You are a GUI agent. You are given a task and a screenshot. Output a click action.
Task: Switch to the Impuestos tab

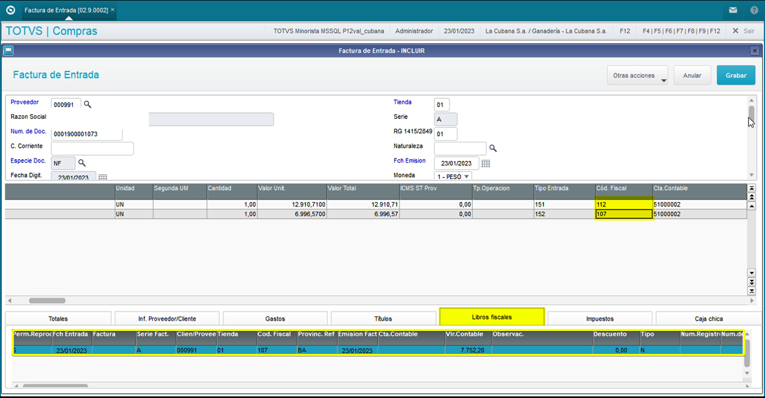(600, 318)
